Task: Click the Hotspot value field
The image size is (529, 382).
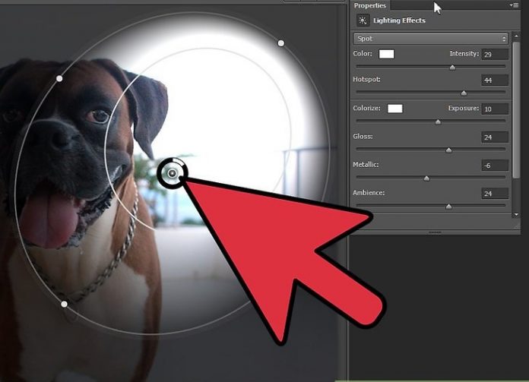Action: pos(495,81)
